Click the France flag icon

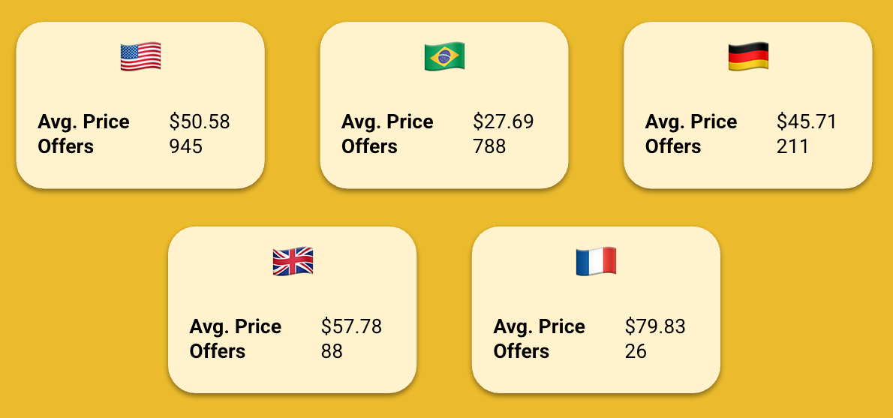pyautogui.click(x=596, y=262)
